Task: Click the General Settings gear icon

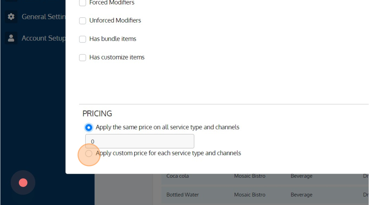Action: click(x=11, y=17)
